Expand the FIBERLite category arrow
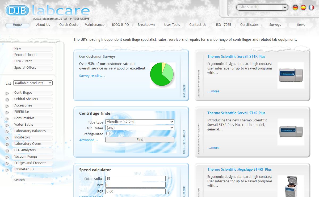The width and height of the screenshot is (319, 197). coord(7,112)
